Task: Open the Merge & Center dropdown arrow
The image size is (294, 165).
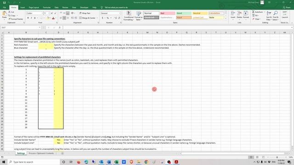Action: point(97,18)
